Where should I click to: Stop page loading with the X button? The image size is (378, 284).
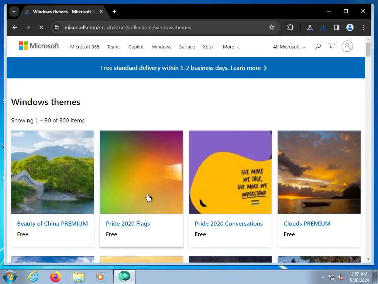[x=41, y=27]
